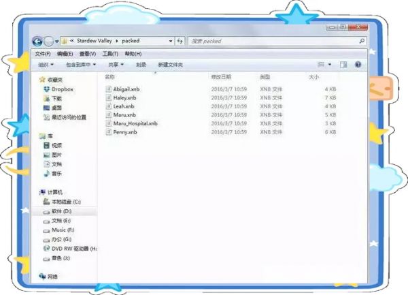Open the 图片 library
This screenshot has width=408, height=295.
pyautogui.click(x=53, y=155)
